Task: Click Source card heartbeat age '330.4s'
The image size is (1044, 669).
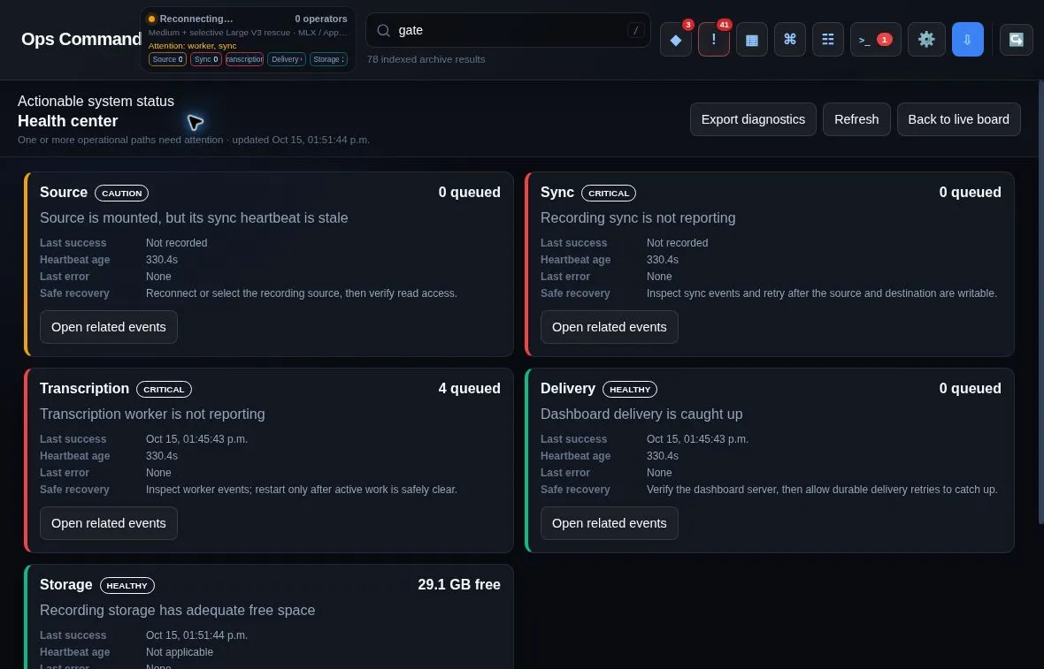Action: click(162, 259)
